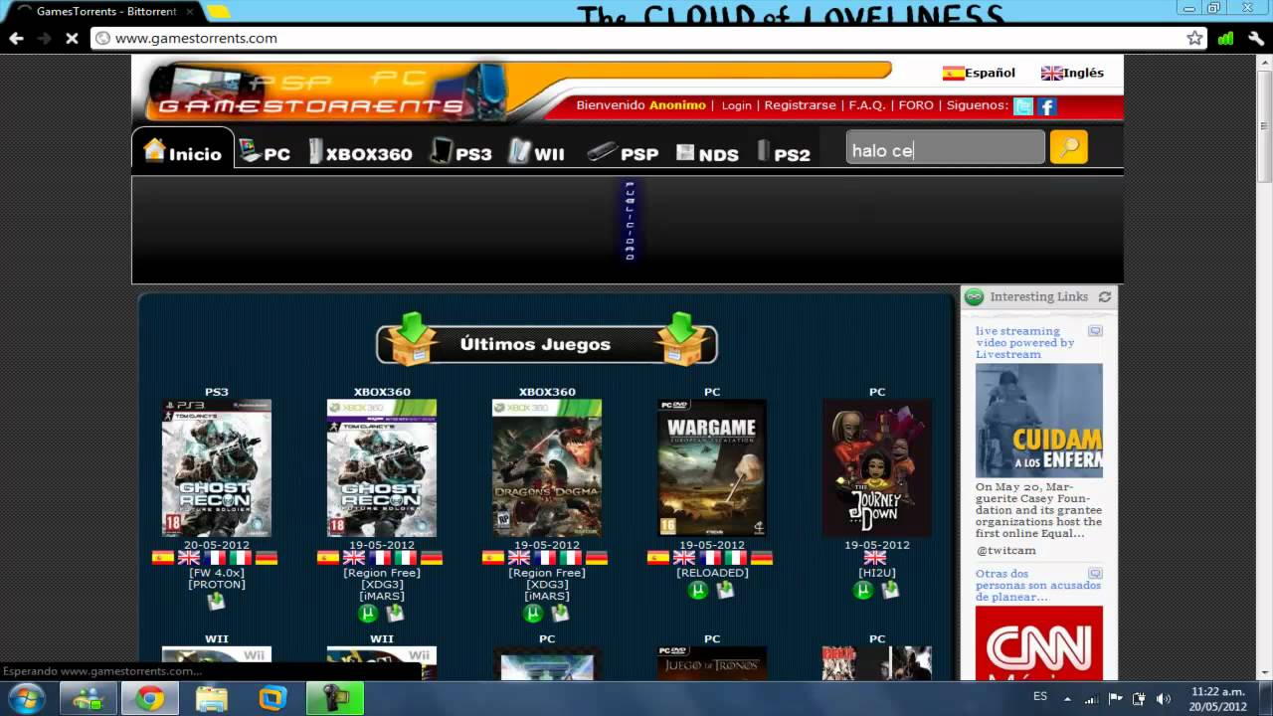Click uTorrent icon under Wargame RELOADED
The image size is (1273, 716).
click(x=698, y=590)
